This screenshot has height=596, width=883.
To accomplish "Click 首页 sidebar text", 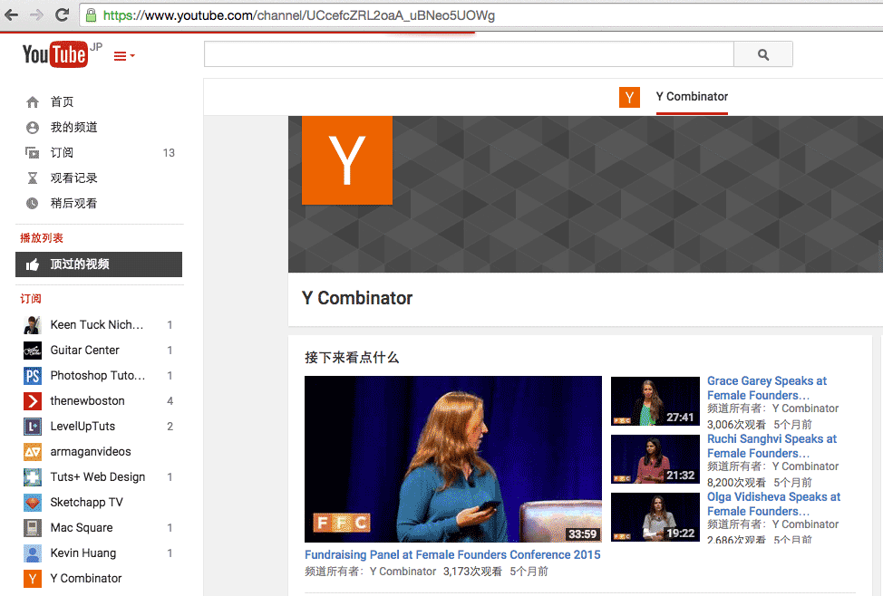I will pos(62,101).
